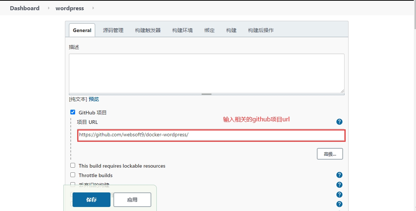Expand breadcrumb arrow after Dashboard
The image size is (416, 211).
[48, 8]
